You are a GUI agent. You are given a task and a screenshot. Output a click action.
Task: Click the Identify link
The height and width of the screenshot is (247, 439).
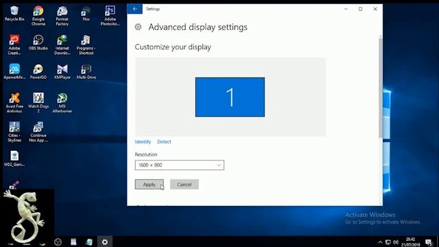point(143,142)
